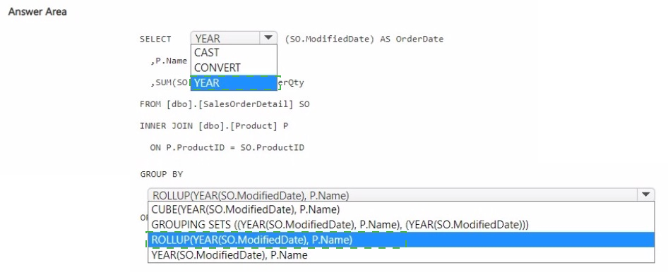The height and width of the screenshot is (272, 668).
Task: Choose CONVERT from the function list
Action: pyautogui.click(x=234, y=68)
